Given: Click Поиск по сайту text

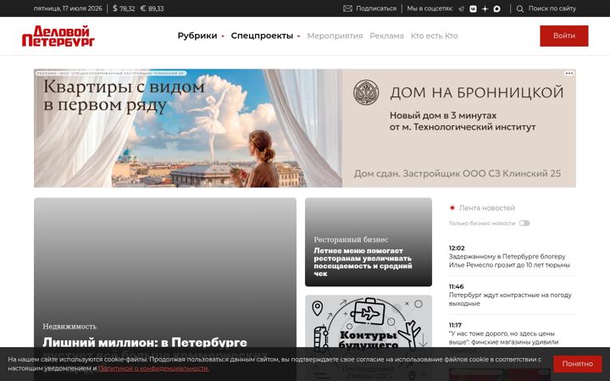Looking at the screenshot, I should coord(552,8).
